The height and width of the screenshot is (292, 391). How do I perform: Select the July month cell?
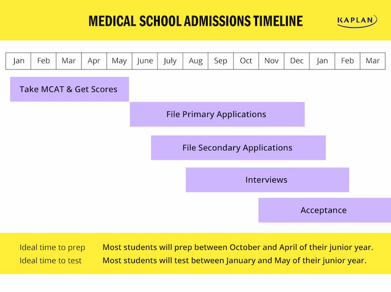tap(170, 61)
